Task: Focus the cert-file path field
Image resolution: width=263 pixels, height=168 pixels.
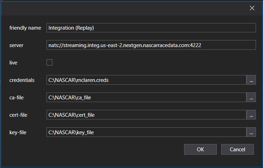Action: pyautogui.click(x=146, y=115)
